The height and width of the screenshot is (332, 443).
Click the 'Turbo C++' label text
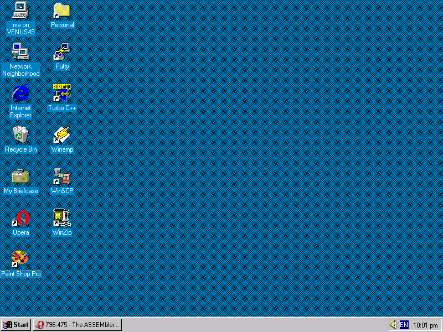pyautogui.click(x=62, y=108)
